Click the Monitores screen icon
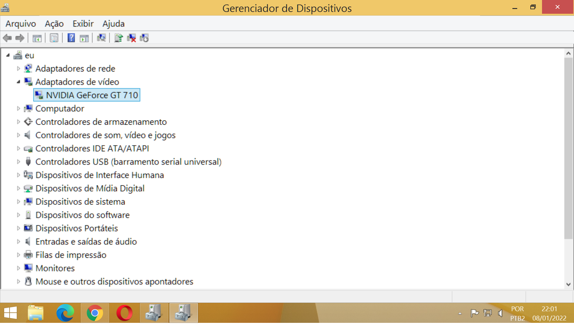This screenshot has height=336, width=574. [x=28, y=268]
